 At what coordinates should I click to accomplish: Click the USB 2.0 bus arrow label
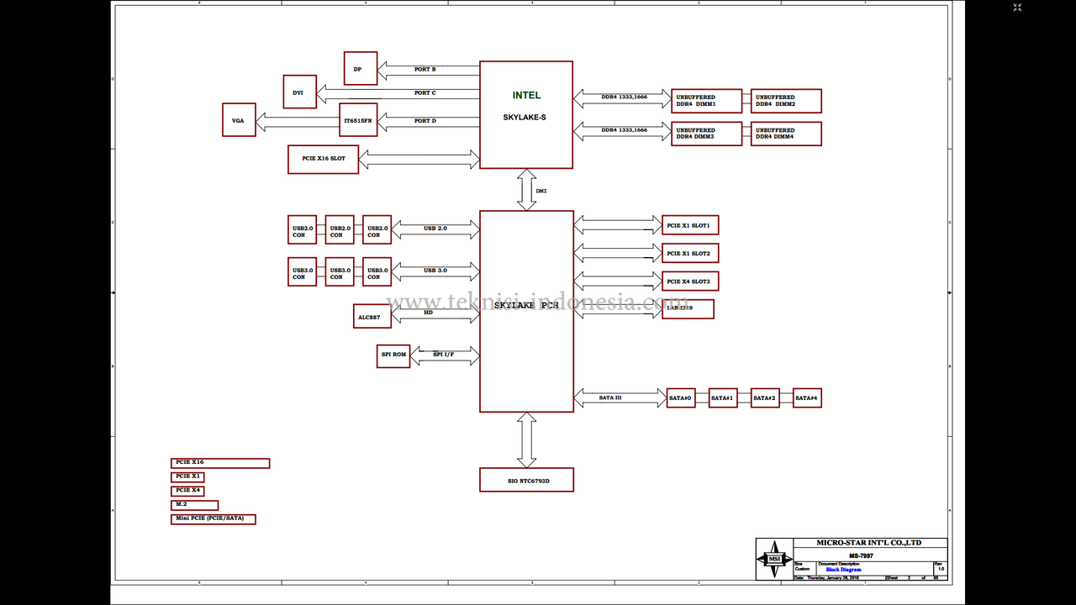coord(435,229)
